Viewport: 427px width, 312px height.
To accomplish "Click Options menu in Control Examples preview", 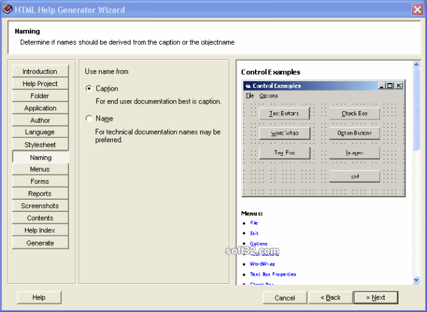I will point(268,96).
